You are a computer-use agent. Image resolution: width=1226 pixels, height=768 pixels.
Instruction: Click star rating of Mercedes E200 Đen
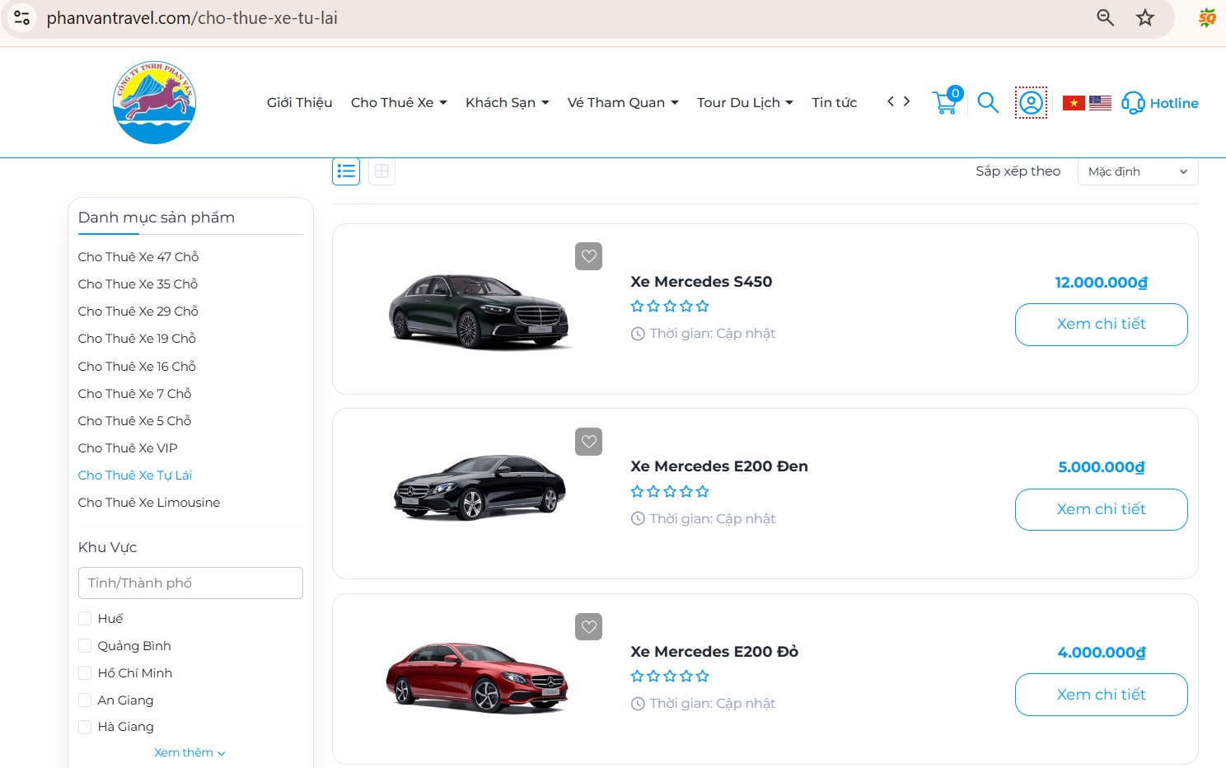point(670,491)
